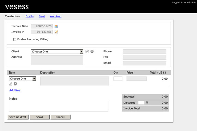This screenshot has height=131, width=197.
Task: Click the Invoice Date field
Action: pyautogui.click(x=42, y=26)
